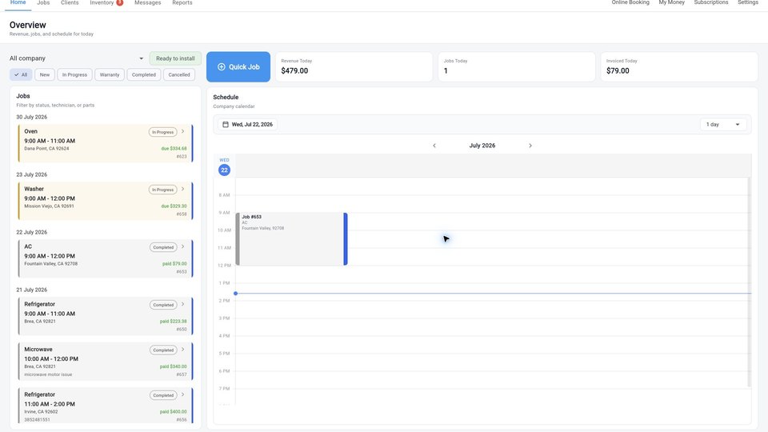Open the Oven job card
The image size is (768, 432).
point(106,143)
